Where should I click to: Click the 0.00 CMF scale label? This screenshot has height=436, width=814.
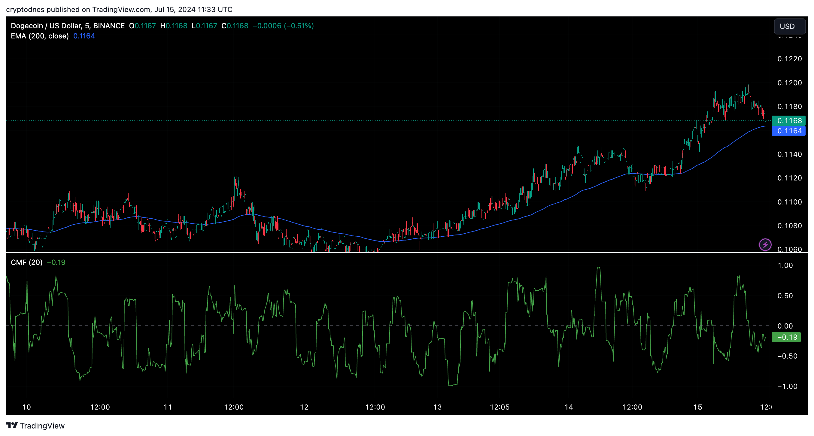pos(785,326)
